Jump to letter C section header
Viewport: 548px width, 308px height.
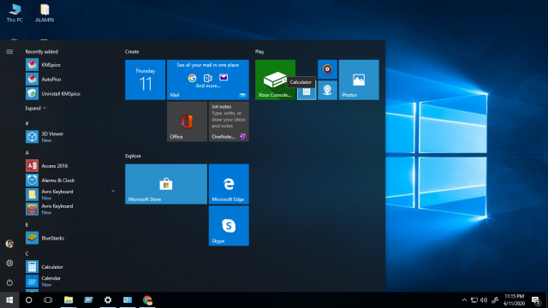click(27, 254)
